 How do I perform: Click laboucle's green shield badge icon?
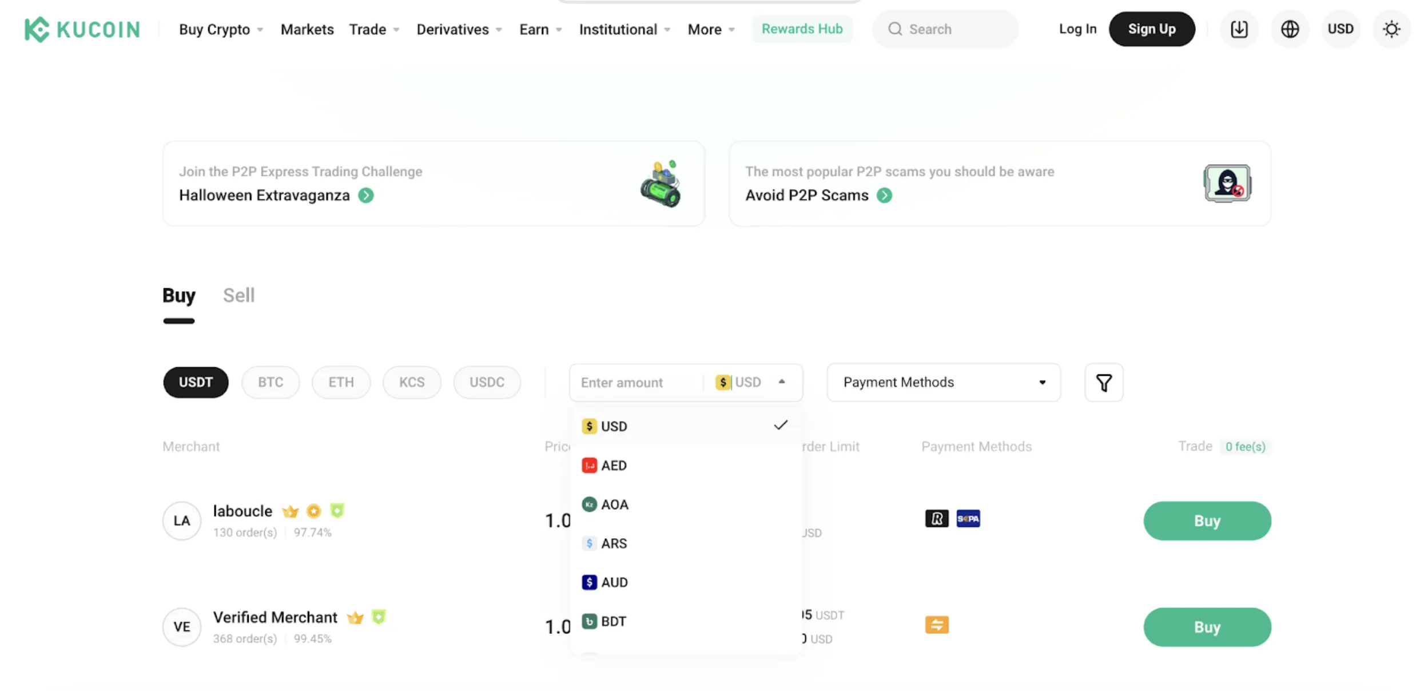(337, 510)
